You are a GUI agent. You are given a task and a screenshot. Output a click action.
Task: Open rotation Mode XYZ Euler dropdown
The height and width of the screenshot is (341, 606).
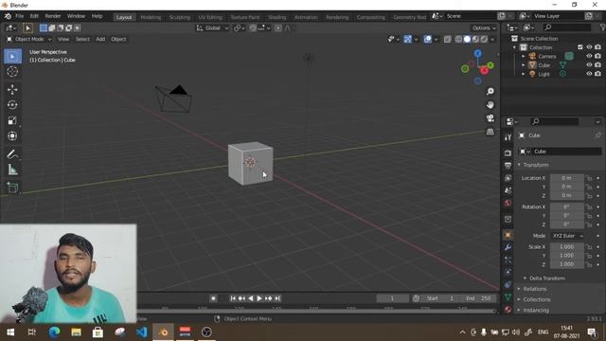(x=567, y=236)
